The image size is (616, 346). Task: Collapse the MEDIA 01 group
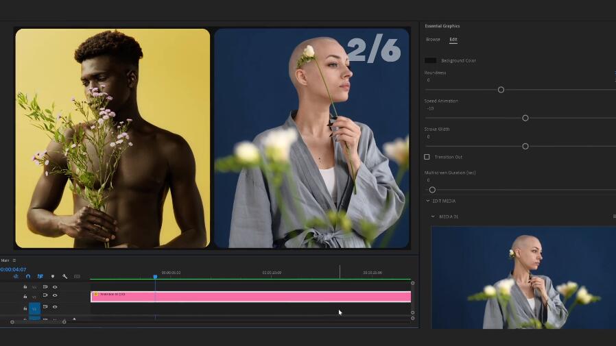click(433, 217)
